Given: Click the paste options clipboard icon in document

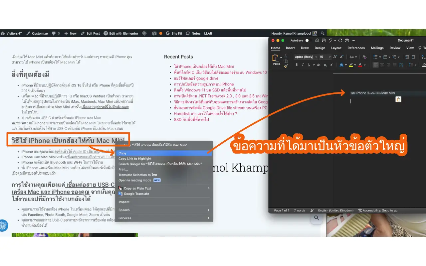Looking at the screenshot, I should pos(398,99).
